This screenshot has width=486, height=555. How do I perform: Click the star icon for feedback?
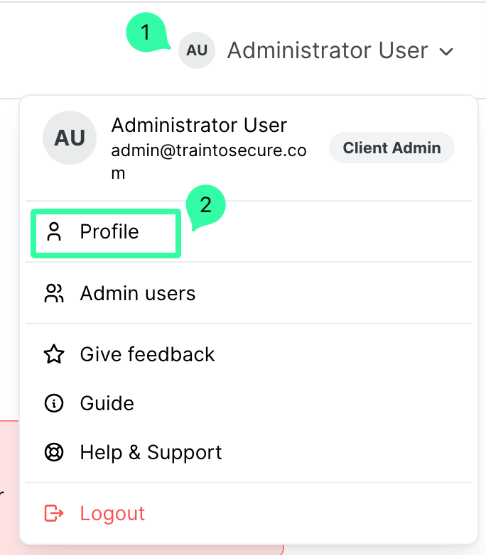pyautogui.click(x=54, y=354)
